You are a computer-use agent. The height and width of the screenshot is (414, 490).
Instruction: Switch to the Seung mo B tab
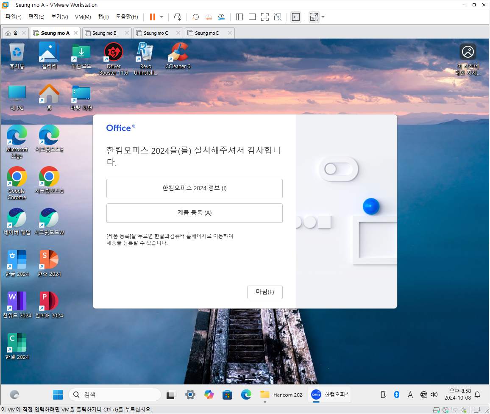[x=104, y=33]
